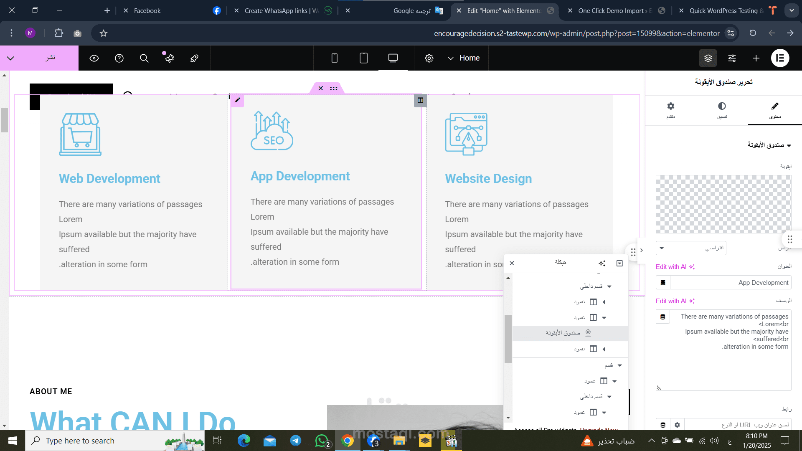
Task: Switch to the advanced tab
Action: coord(670,110)
